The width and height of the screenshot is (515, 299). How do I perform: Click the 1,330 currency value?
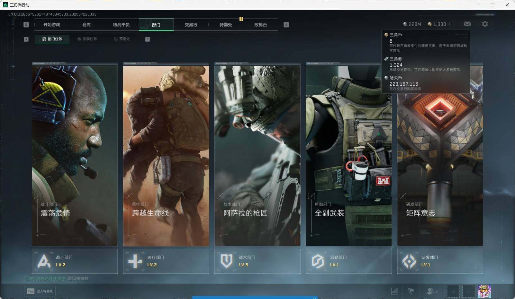439,24
